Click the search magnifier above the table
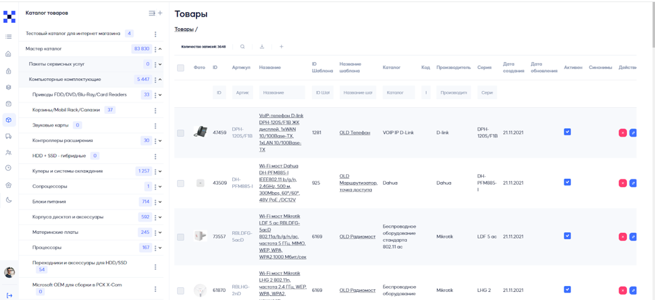 (242, 47)
